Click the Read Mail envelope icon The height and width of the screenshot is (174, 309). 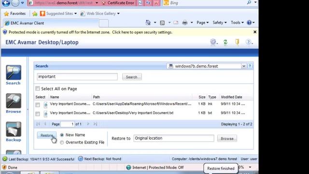tap(176, 23)
